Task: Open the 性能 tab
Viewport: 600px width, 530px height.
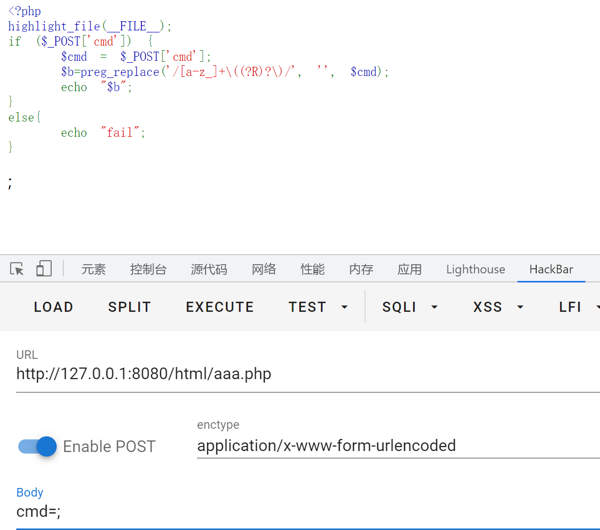Action: pyautogui.click(x=312, y=269)
